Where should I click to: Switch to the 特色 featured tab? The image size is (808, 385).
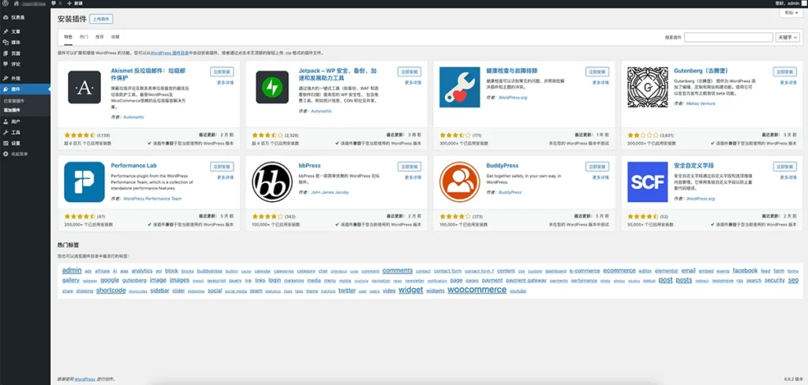pyautogui.click(x=68, y=37)
